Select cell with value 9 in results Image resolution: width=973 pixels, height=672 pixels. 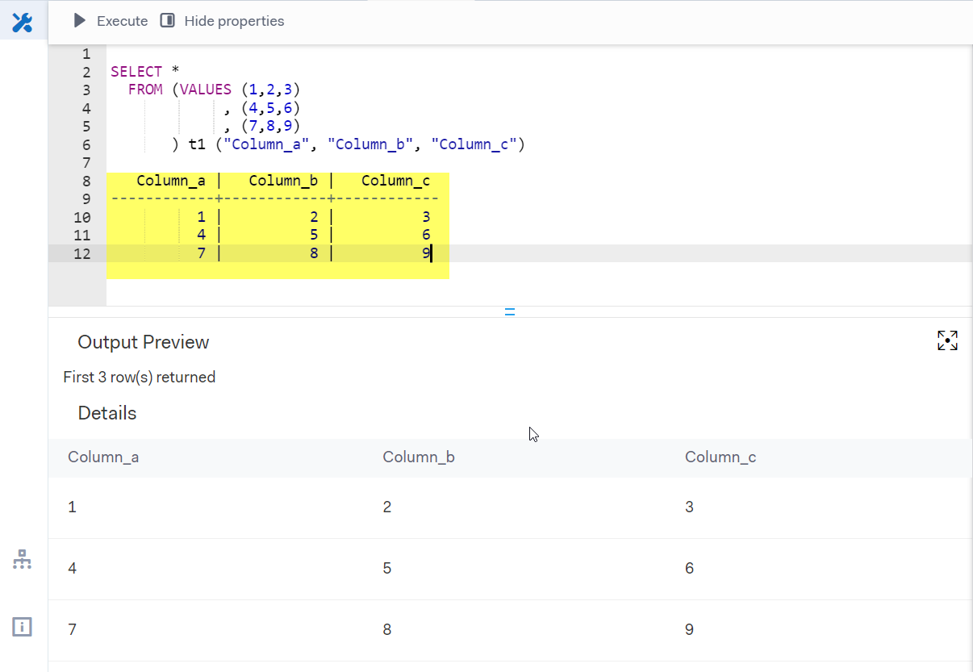(x=690, y=630)
